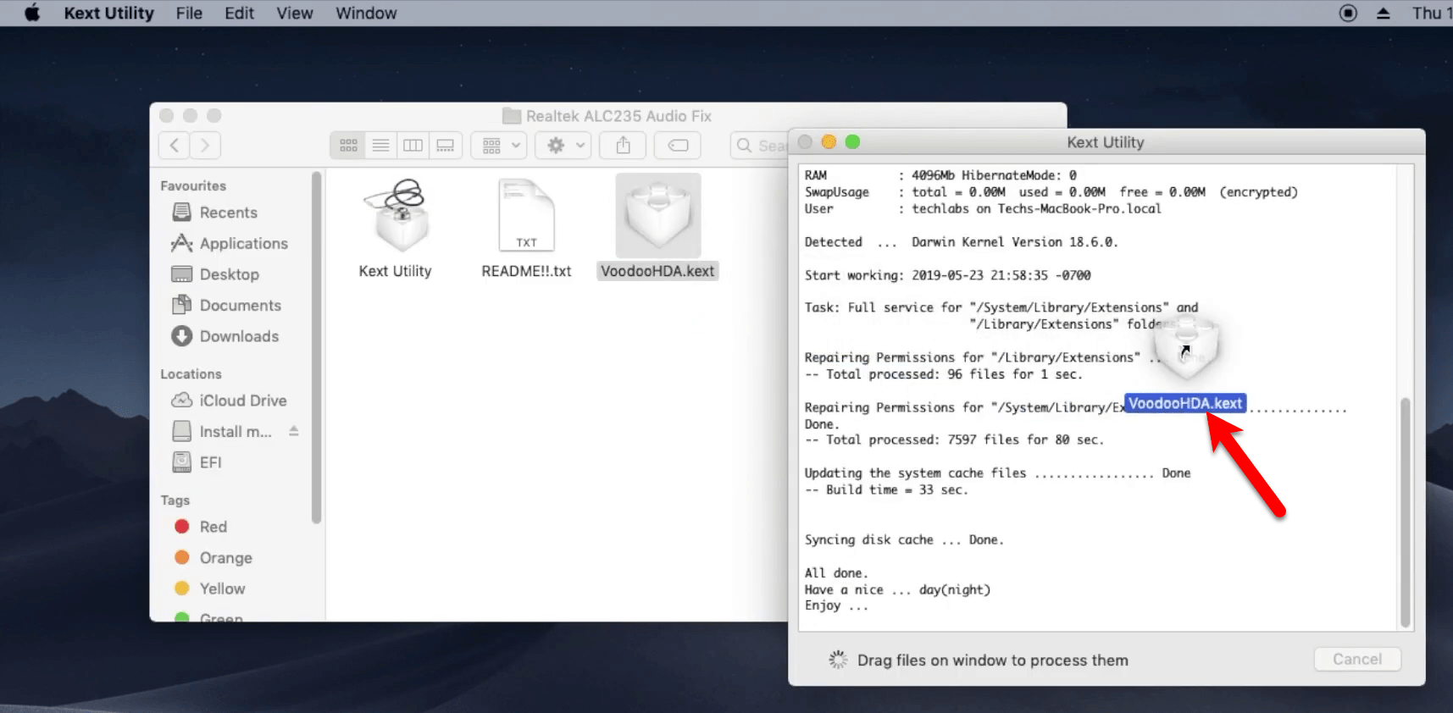Switch Finder to icon view
1453x713 pixels.
(x=348, y=145)
